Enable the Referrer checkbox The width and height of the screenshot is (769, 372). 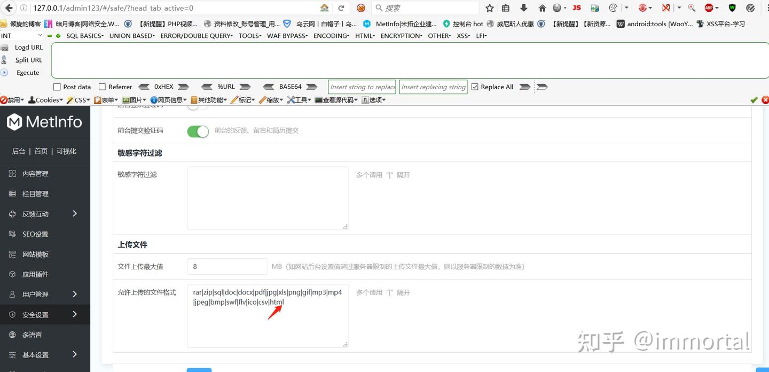tap(102, 87)
